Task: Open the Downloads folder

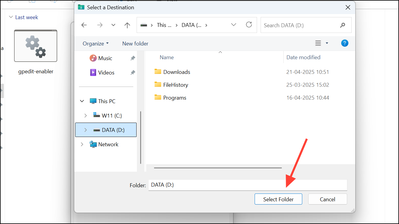Action: coord(176,72)
